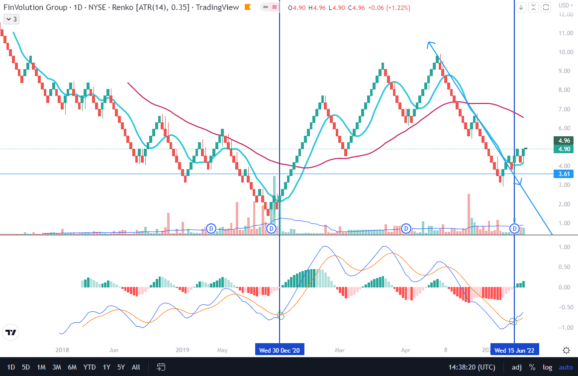Select the YTD time range
Image resolution: width=578 pixels, height=376 pixels.
pos(90,367)
